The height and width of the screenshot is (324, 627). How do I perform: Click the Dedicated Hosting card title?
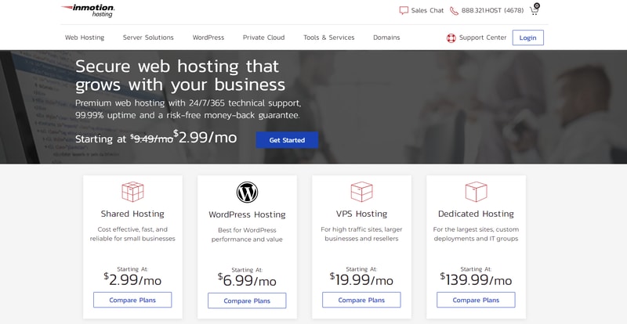pos(476,214)
